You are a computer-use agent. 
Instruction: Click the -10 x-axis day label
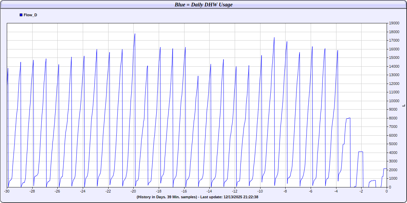pyautogui.click(x=260, y=191)
